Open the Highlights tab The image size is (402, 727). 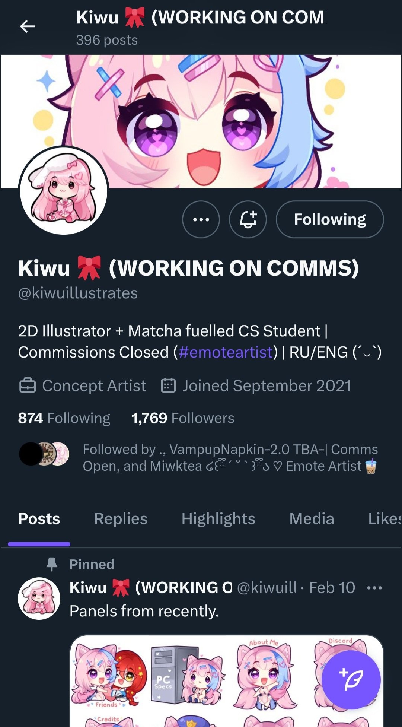(218, 519)
